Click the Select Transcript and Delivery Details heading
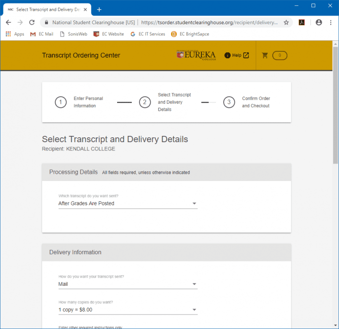 (x=115, y=139)
